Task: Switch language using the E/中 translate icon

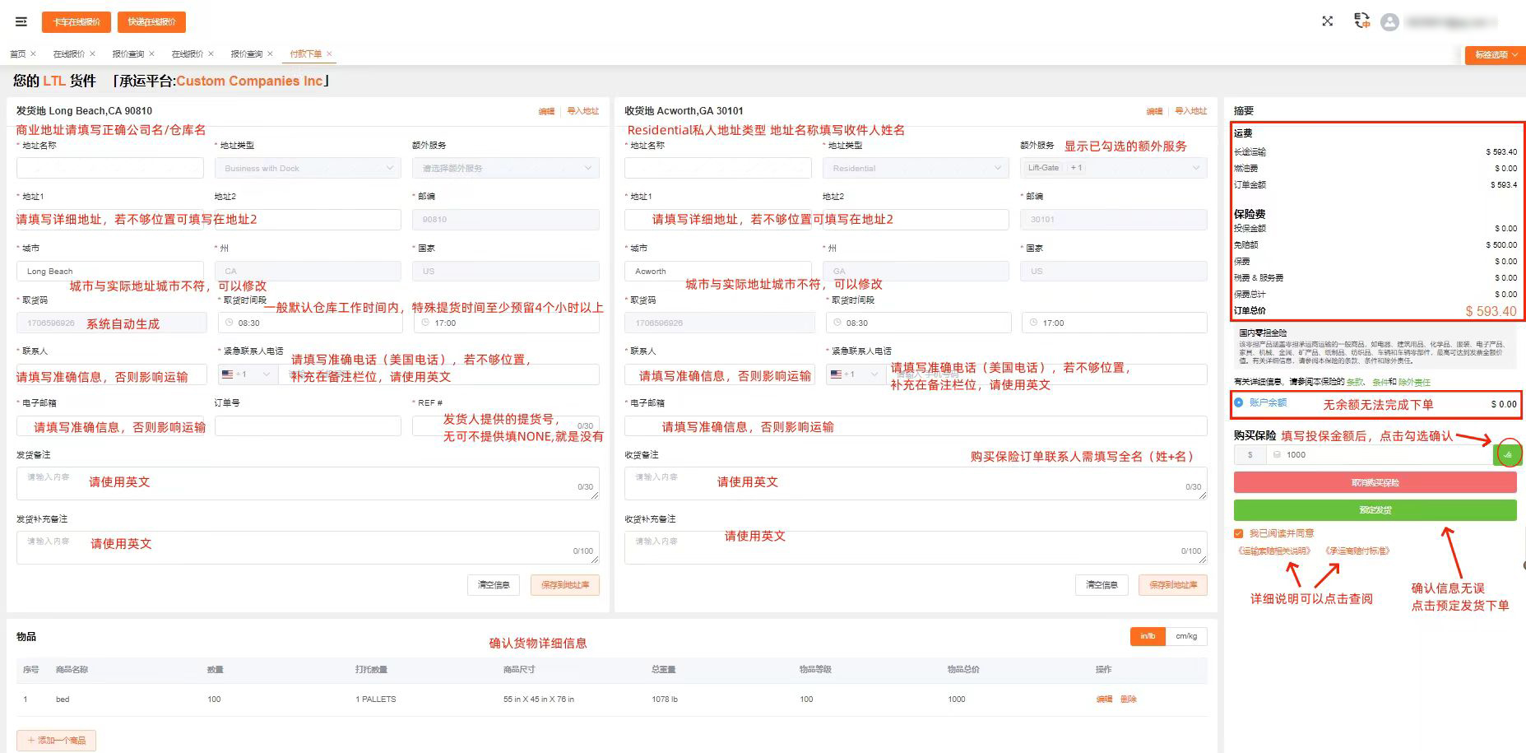Action: pyautogui.click(x=1361, y=21)
